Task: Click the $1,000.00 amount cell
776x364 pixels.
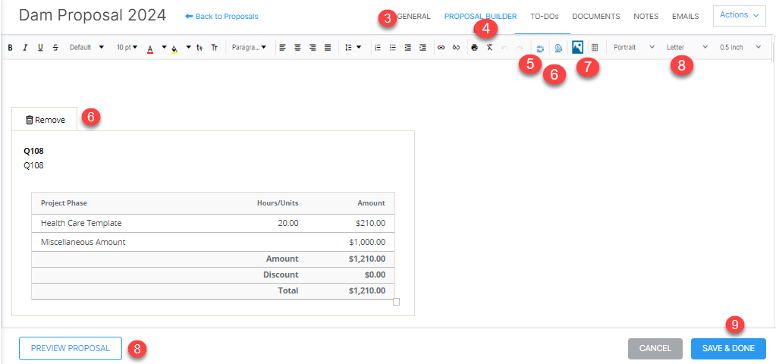Action: [367, 243]
